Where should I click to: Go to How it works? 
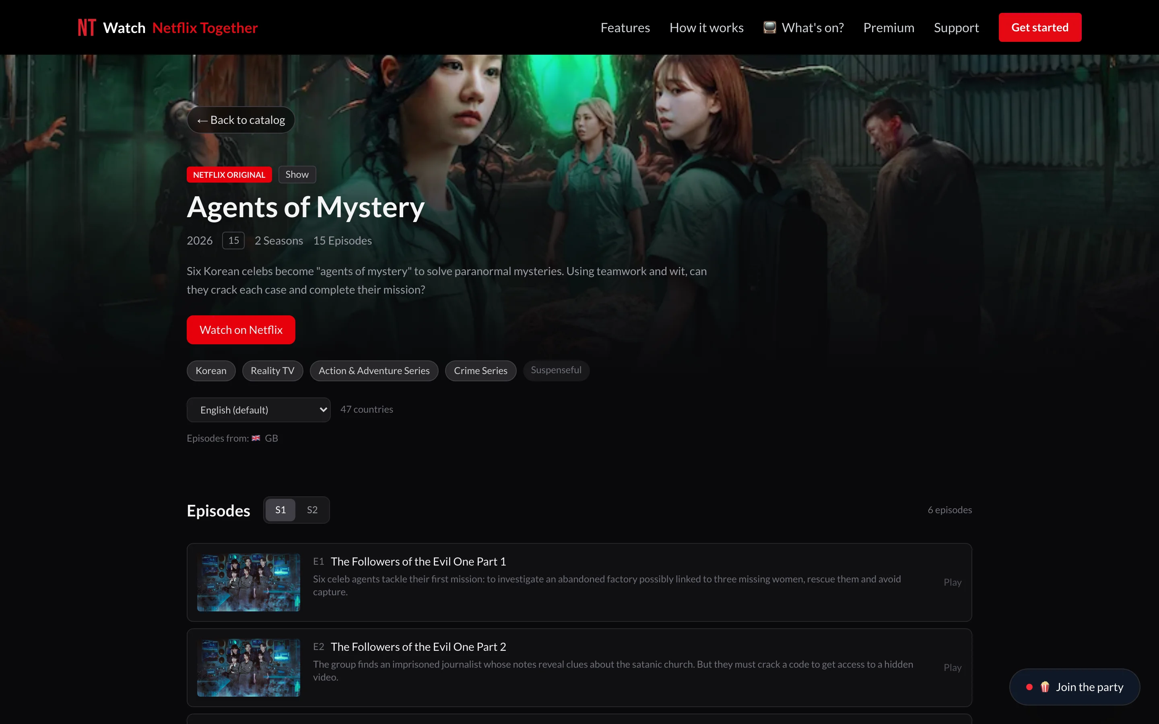pyautogui.click(x=706, y=27)
